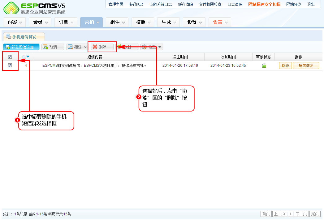Open the 筛选 filter dropdown
324x220 pixels.
tap(77, 47)
